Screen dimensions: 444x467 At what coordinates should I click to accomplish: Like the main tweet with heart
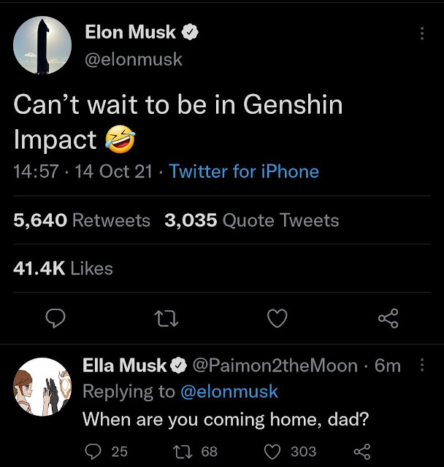[277, 318]
